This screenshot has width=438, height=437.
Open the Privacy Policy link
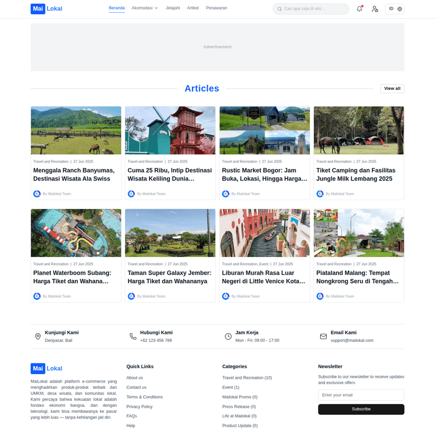[139, 406]
